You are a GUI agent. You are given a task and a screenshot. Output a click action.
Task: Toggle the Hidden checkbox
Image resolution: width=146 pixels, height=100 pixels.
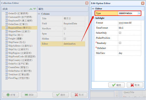pyautogui.click(x=65, y=39)
